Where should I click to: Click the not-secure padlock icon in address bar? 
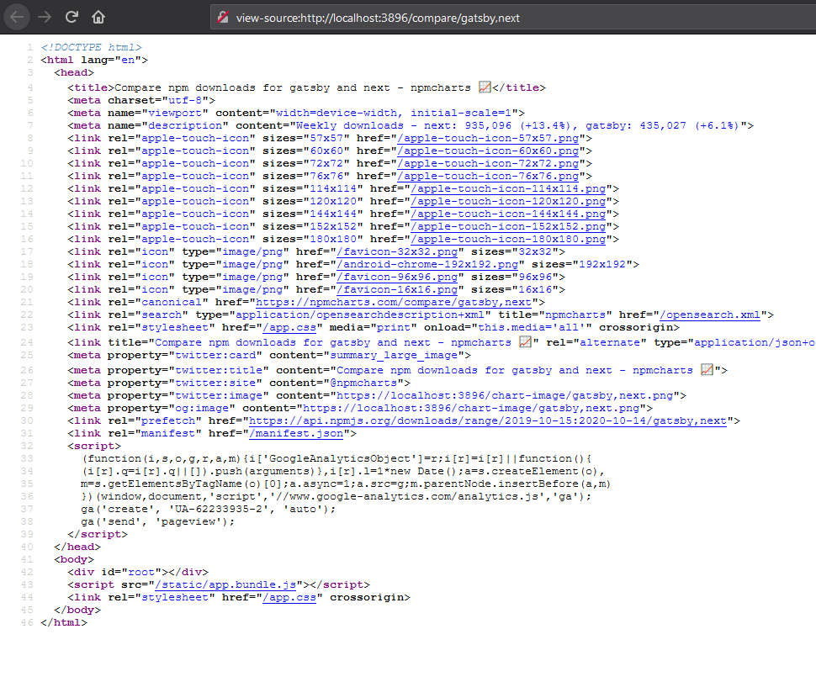point(223,18)
